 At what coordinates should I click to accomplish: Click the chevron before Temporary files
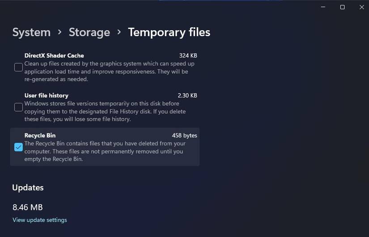coord(119,32)
